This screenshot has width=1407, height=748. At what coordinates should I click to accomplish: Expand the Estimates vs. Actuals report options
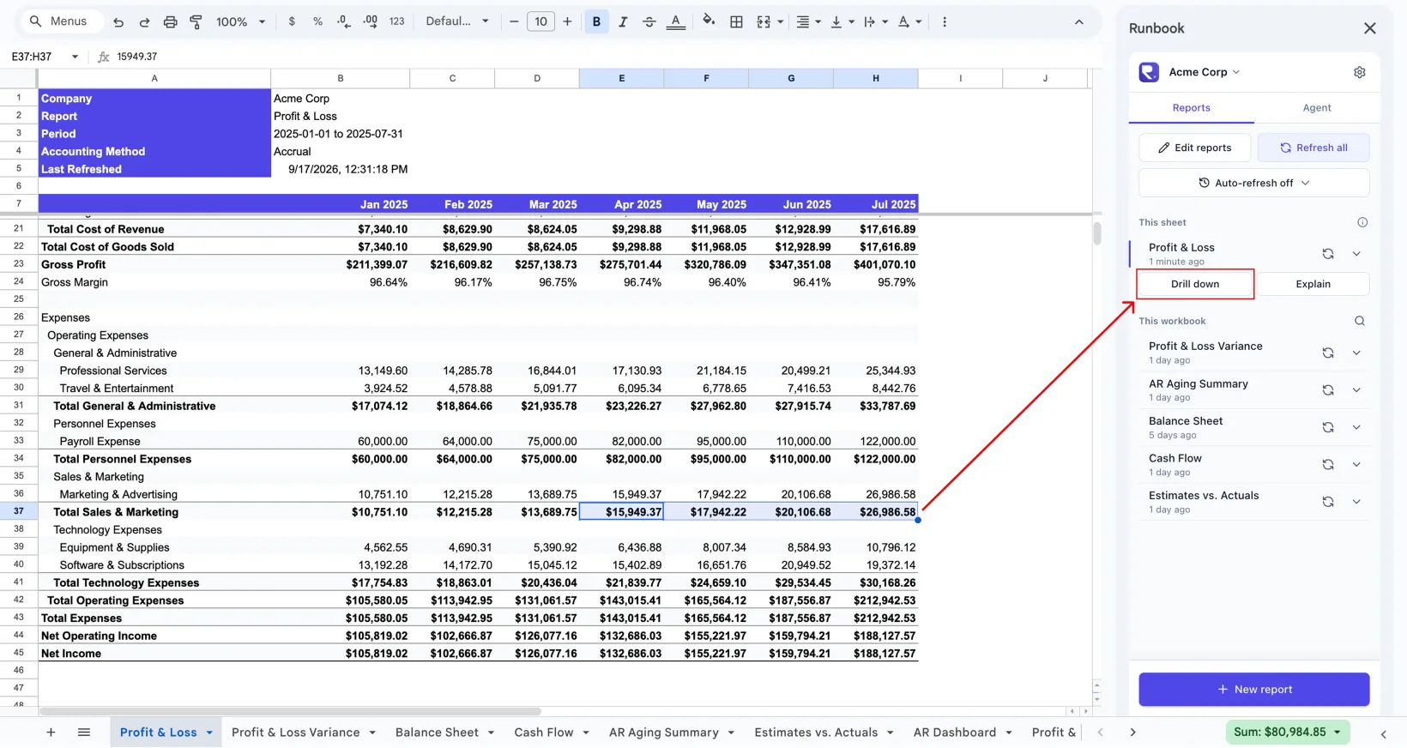coord(1356,502)
